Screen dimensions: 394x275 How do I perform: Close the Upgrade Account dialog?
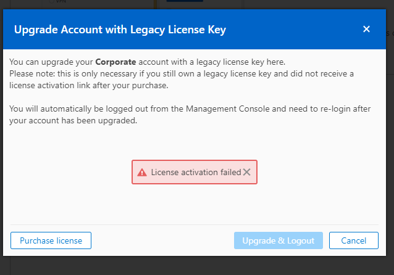click(x=366, y=29)
